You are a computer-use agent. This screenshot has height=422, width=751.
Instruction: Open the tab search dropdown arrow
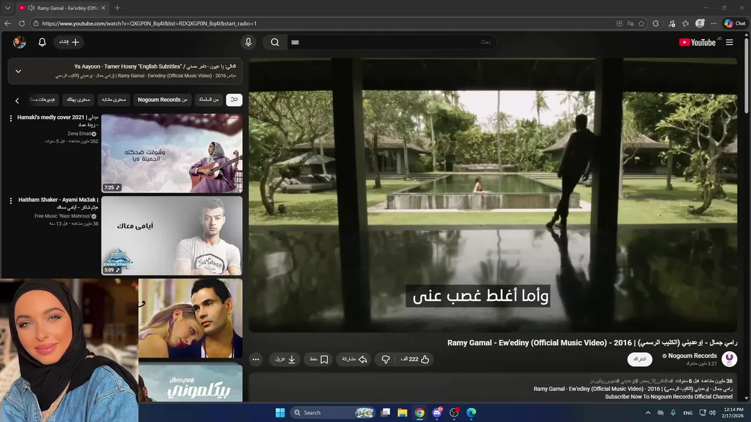8,8
